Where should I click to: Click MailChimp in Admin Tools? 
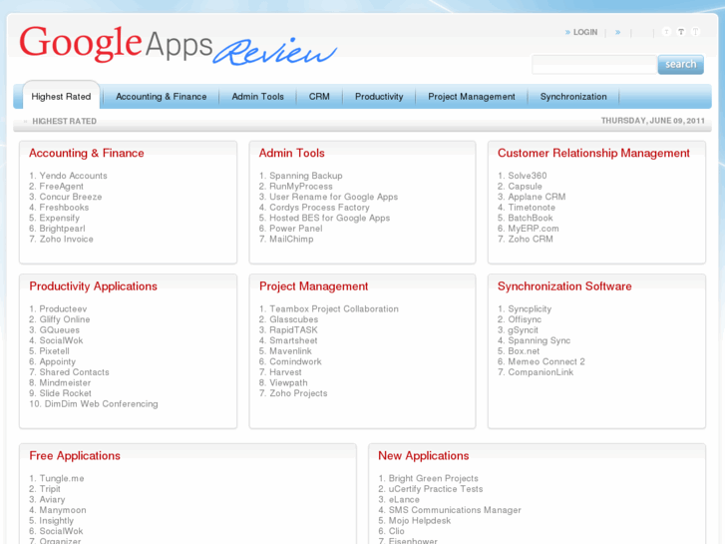(291, 239)
